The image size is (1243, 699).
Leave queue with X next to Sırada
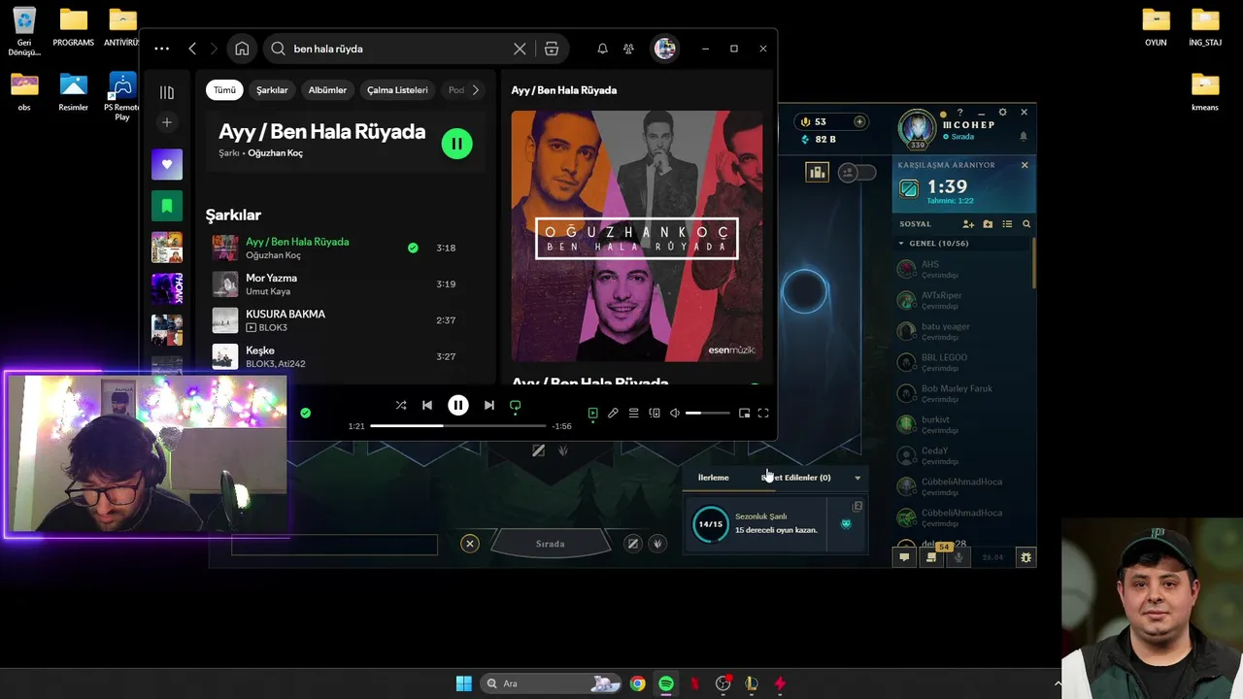(x=470, y=544)
